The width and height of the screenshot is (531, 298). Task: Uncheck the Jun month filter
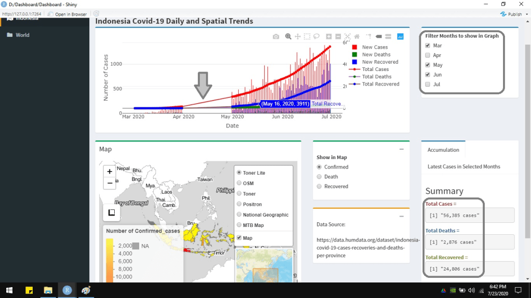pyautogui.click(x=428, y=75)
